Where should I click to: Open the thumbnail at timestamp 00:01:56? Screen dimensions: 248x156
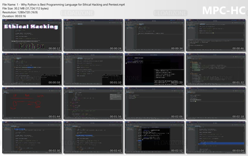tap(93, 103)
